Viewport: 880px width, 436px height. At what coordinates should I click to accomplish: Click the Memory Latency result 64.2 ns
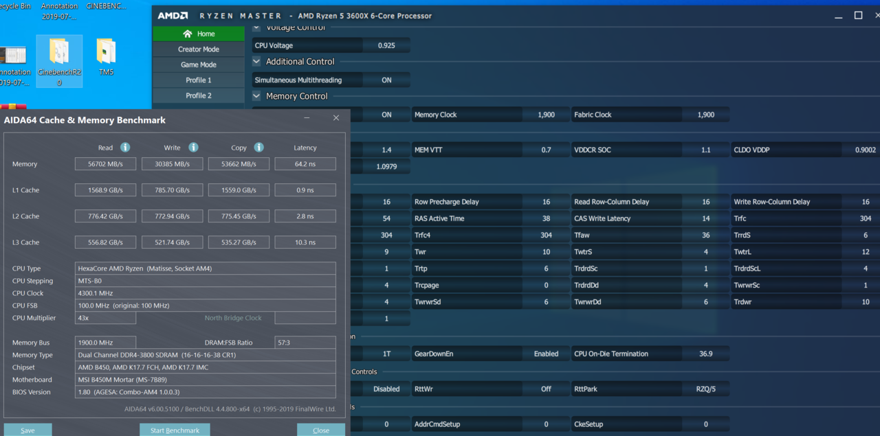pos(305,164)
